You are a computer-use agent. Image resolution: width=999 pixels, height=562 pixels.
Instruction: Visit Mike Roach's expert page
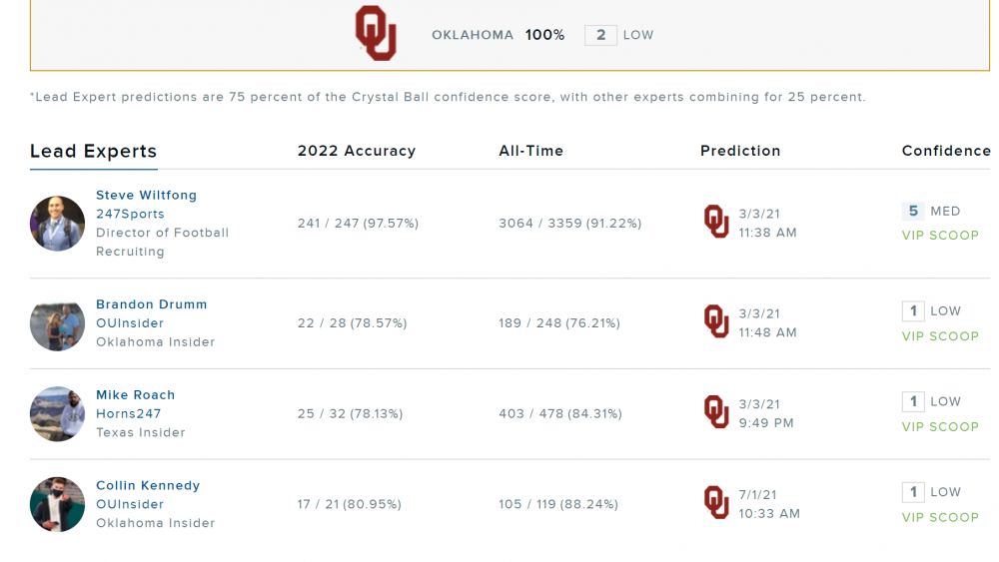tap(135, 395)
